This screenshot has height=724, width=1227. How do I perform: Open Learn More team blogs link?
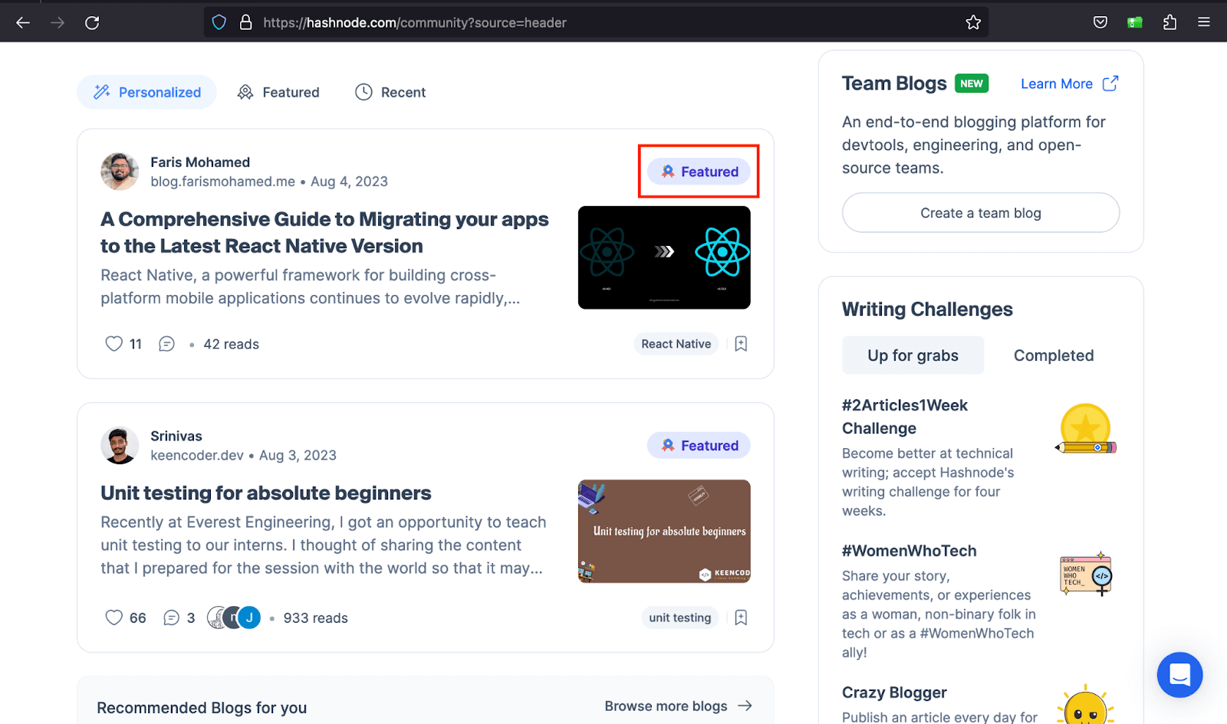pos(1069,84)
